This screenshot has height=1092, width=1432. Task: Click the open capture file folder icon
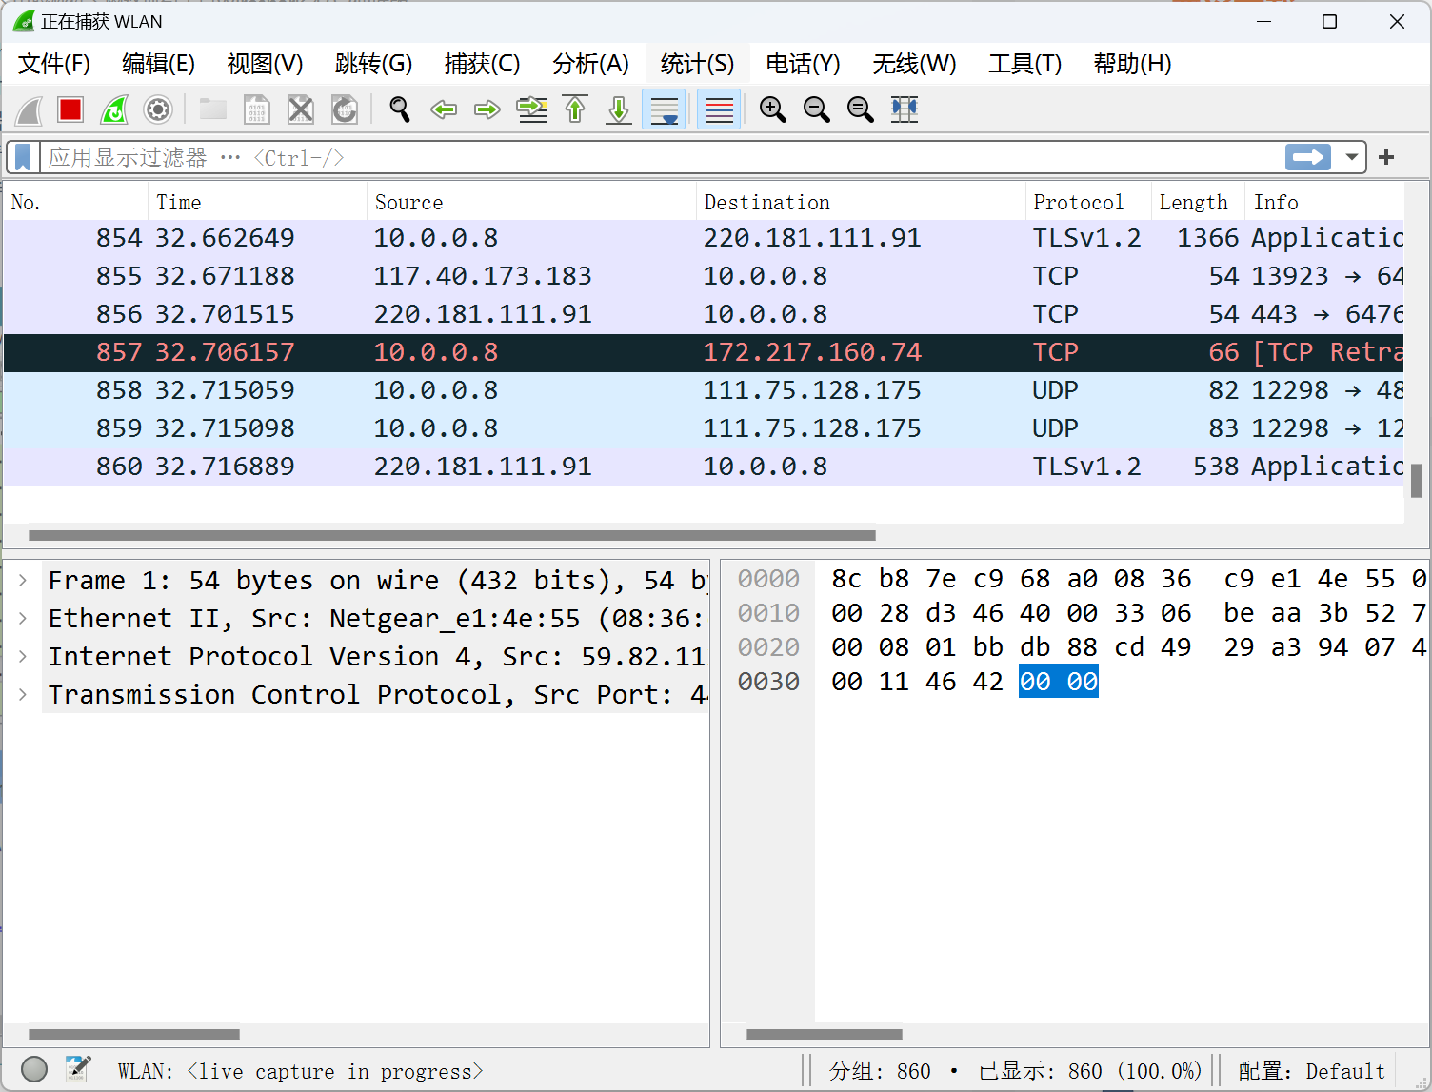(x=212, y=109)
